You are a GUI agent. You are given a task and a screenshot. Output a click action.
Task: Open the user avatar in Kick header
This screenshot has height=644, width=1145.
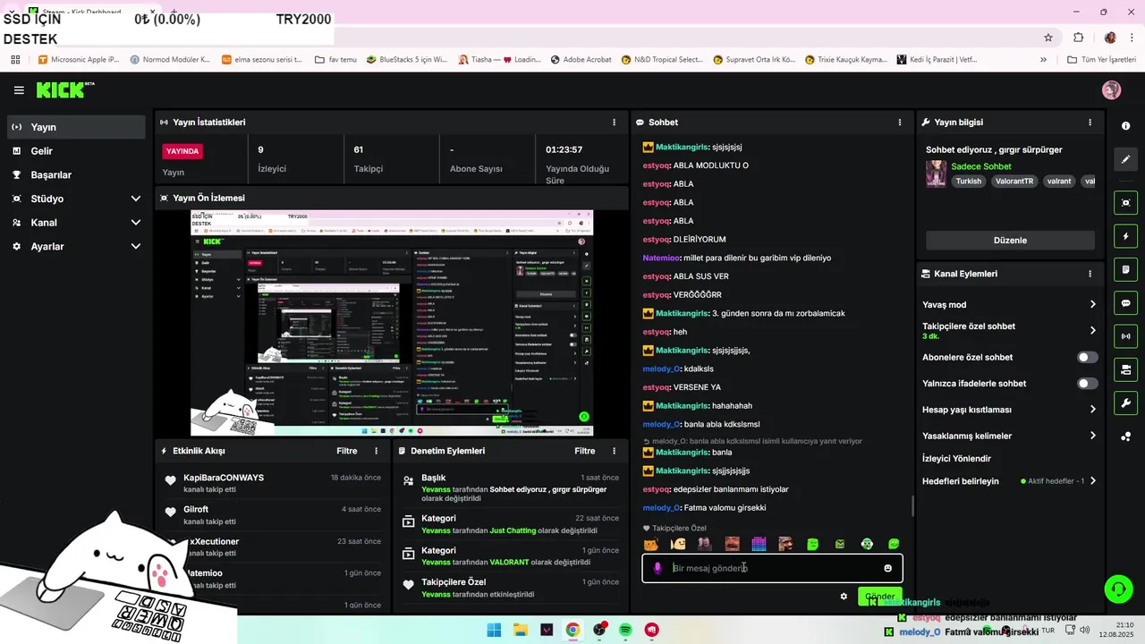pos(1112,90)
